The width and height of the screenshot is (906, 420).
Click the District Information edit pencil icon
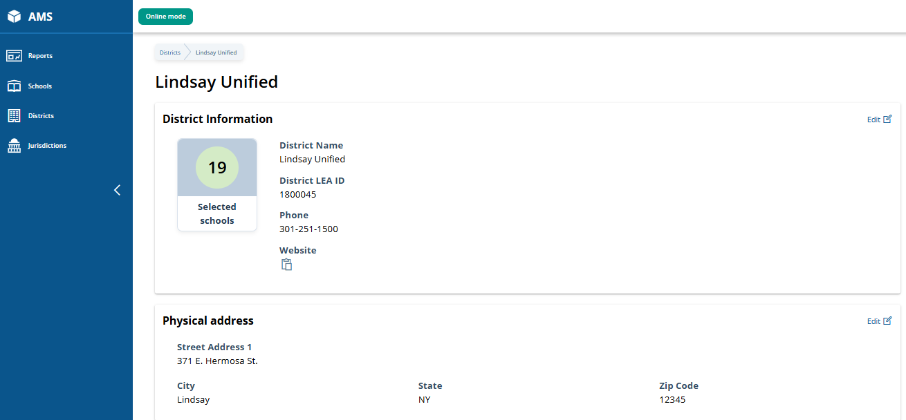(887, 119)
